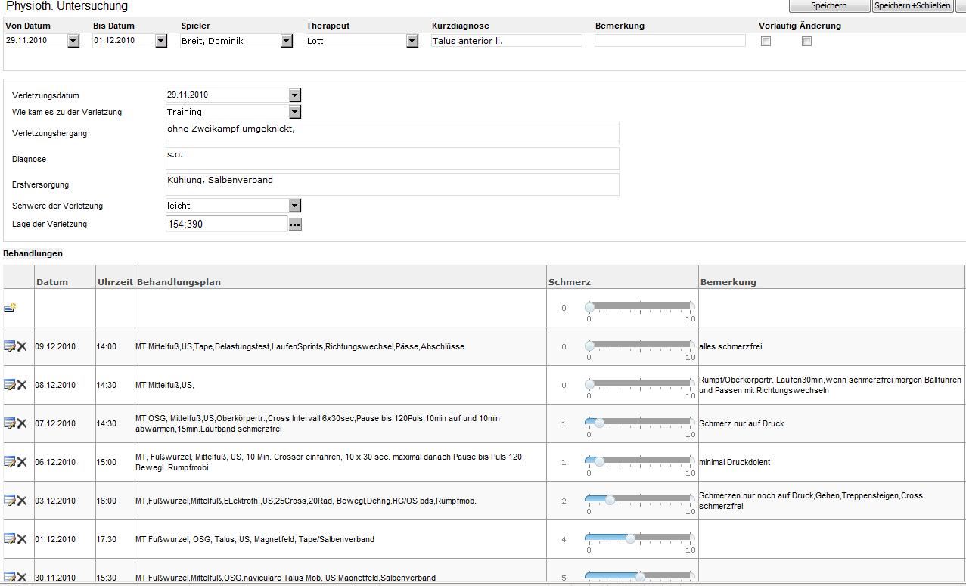Screen dimensions: 966x586
Task: Click the empty Bemerkung field at top
Action: (670, 41)
